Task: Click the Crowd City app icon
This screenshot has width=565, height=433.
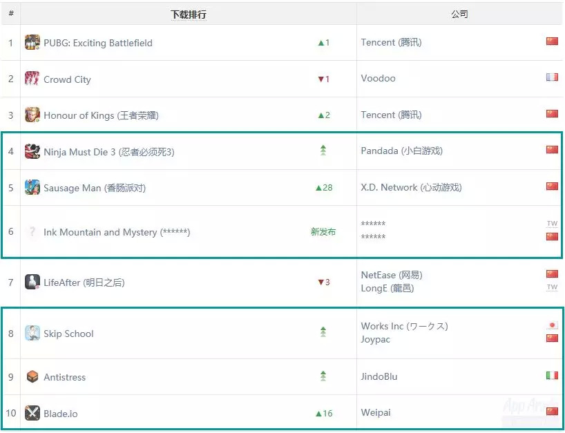Action: click(x=32, y=79)
